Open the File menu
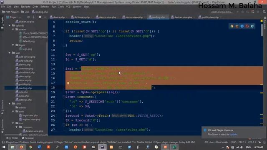Screen dimensions: 267x150 (x=3, y=7)
